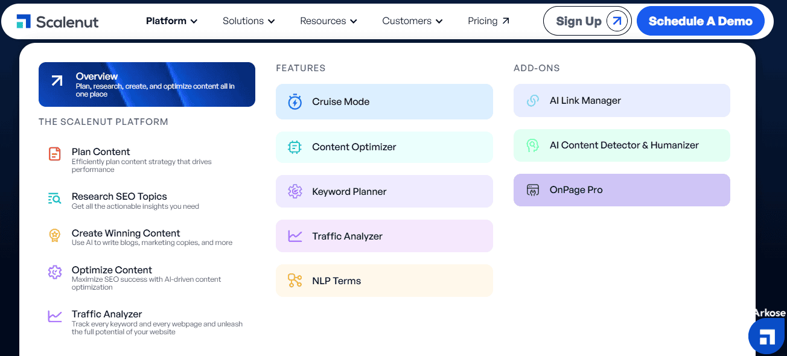Image resolution: width=787 pixels, height=356 pixels.
Task: Open the blue chat widget icon
Action: tap(766, 336)
